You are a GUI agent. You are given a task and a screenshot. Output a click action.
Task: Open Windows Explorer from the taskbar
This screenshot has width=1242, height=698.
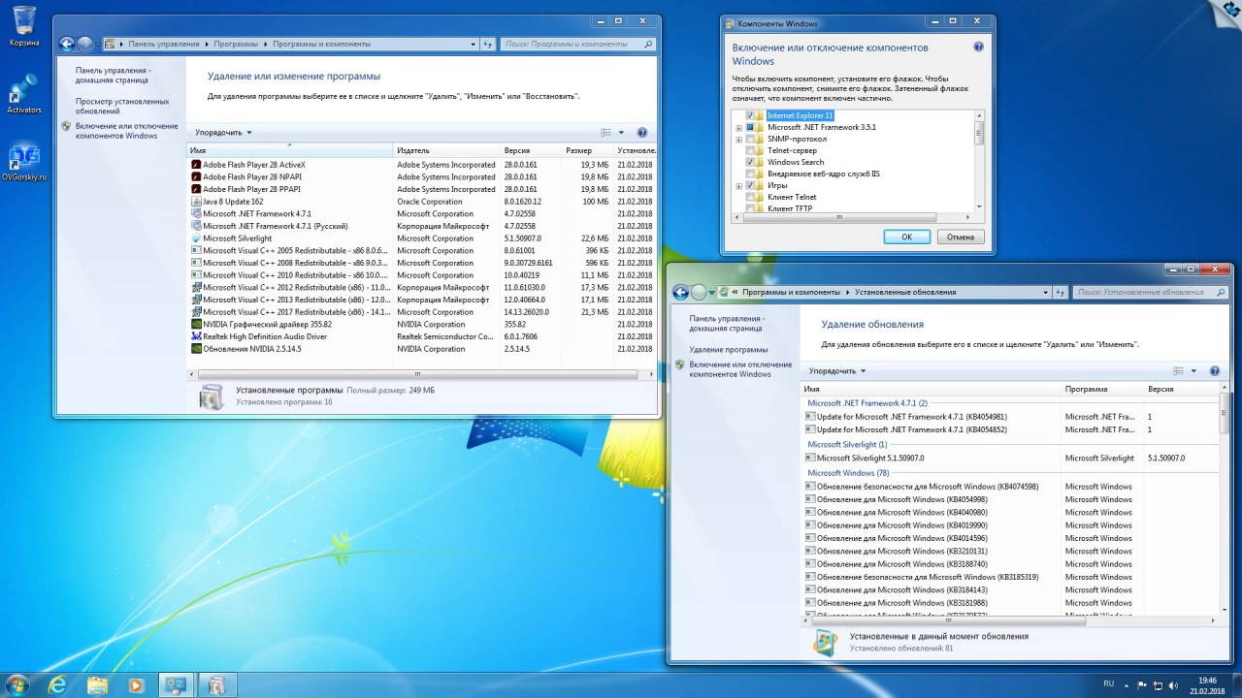(97, 684)
